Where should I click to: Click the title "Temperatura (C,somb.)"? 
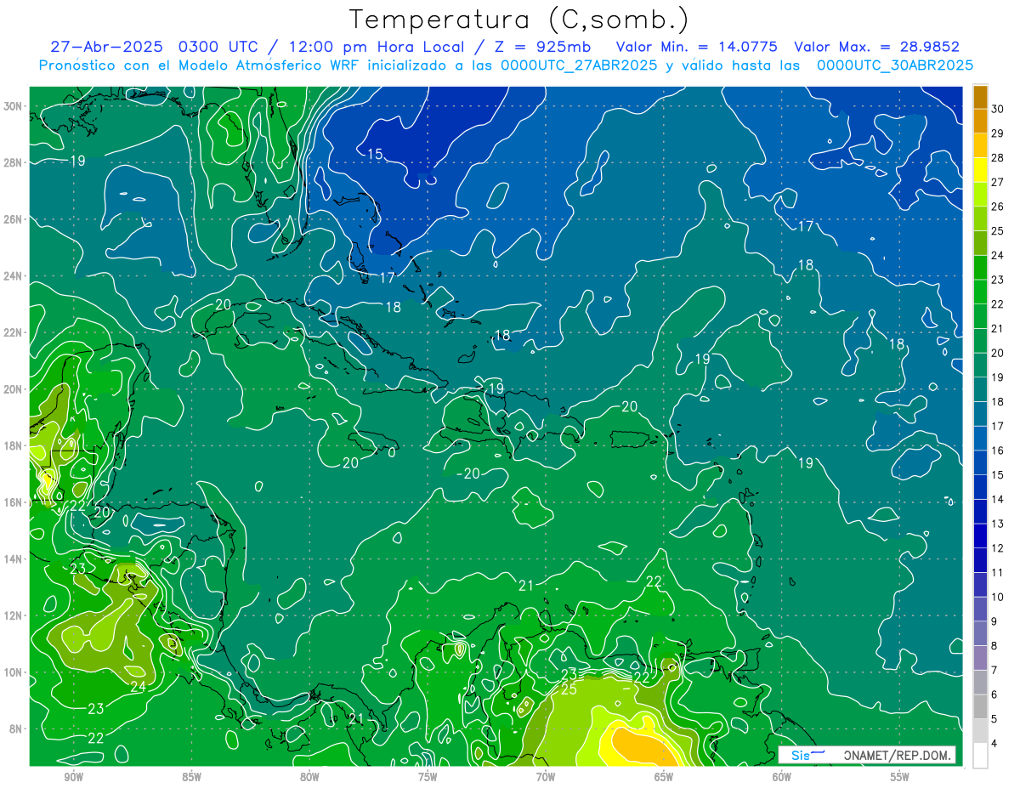click(x=519, y=20)
